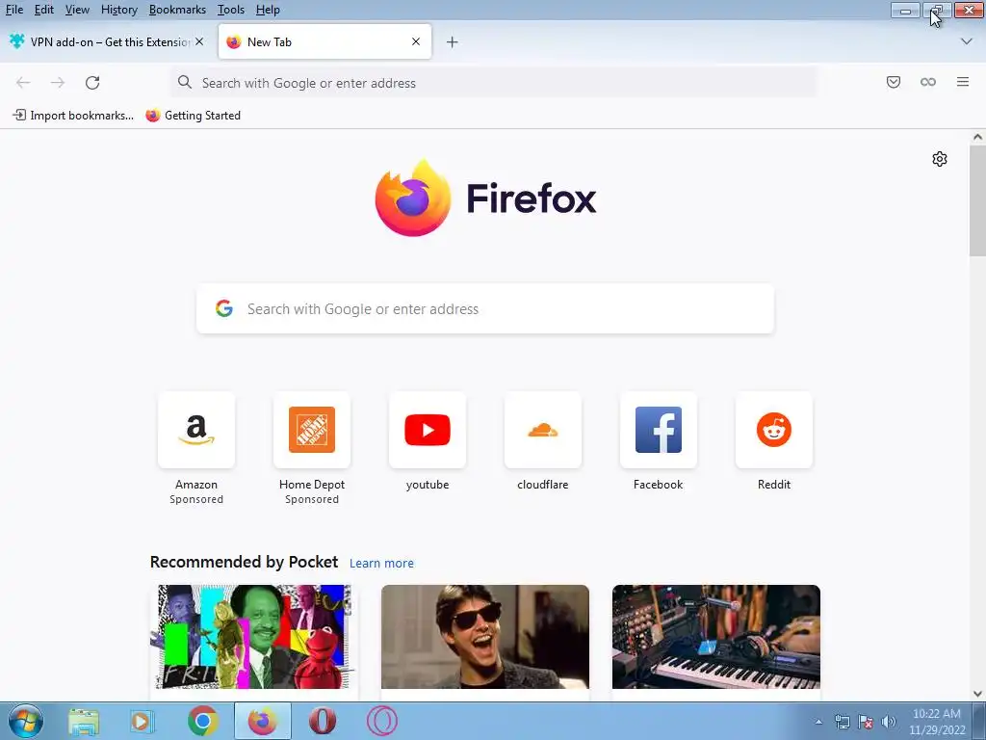Open Pocket story with laughing sunglasses man
986x740 pixels.
(485, 637)
